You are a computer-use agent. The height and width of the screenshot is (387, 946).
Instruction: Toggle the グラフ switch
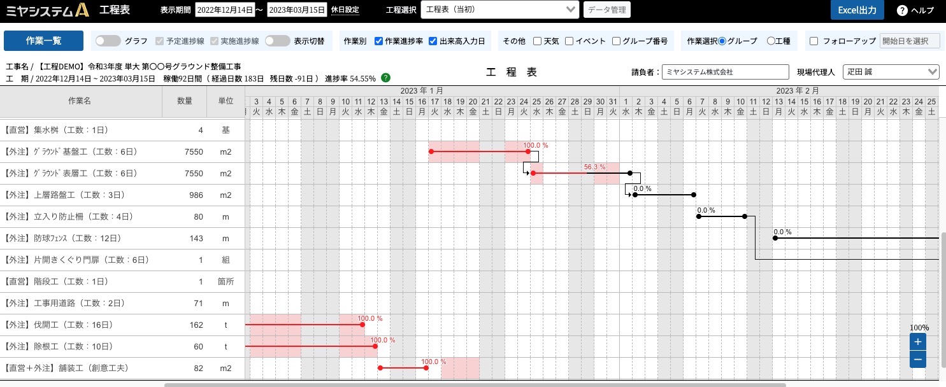tap(108, 41)
